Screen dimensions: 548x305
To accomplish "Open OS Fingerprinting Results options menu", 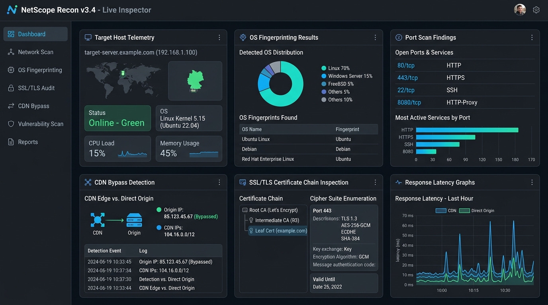I will coord(375,37).
